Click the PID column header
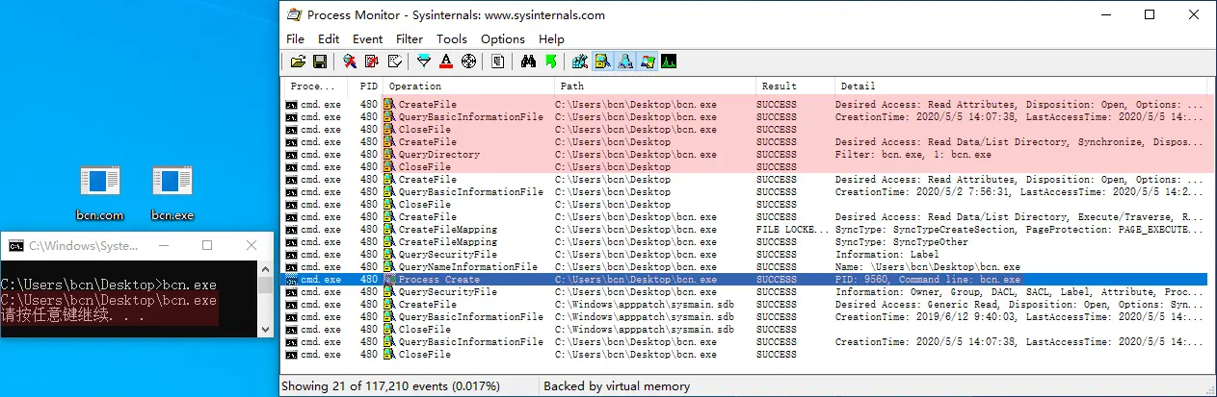The height and width of the screenshot is (397, 1217). [365, 87]
